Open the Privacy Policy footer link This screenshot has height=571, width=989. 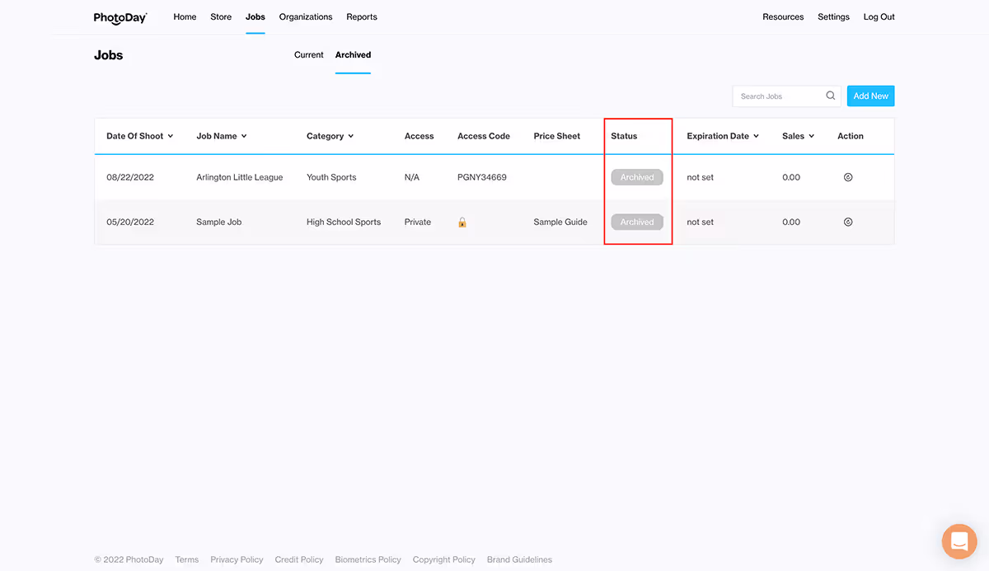point(237,559)
